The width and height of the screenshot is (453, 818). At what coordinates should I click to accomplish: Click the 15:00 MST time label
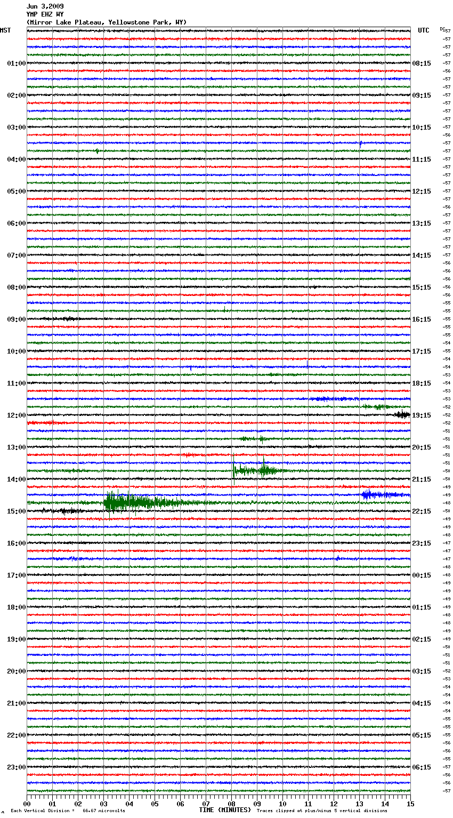click(17, 511)
